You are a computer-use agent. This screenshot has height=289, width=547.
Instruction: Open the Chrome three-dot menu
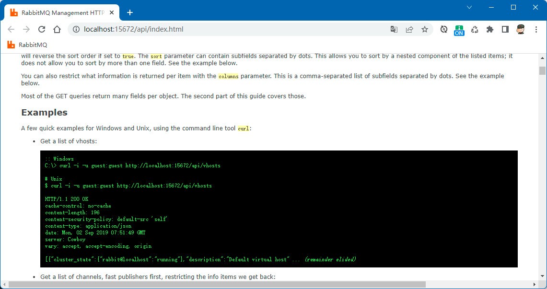pyautogui.click(x=536, y=29)
